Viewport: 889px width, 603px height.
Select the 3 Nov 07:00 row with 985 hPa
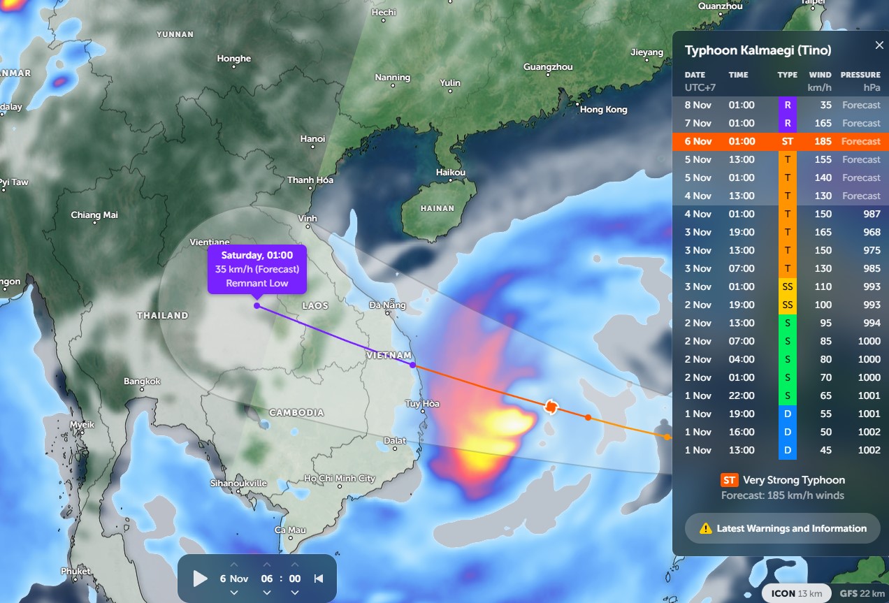point(781,268)
